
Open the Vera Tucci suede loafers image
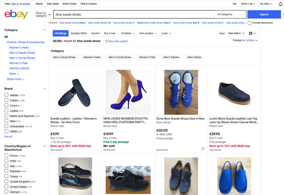[x=75, y=93]
